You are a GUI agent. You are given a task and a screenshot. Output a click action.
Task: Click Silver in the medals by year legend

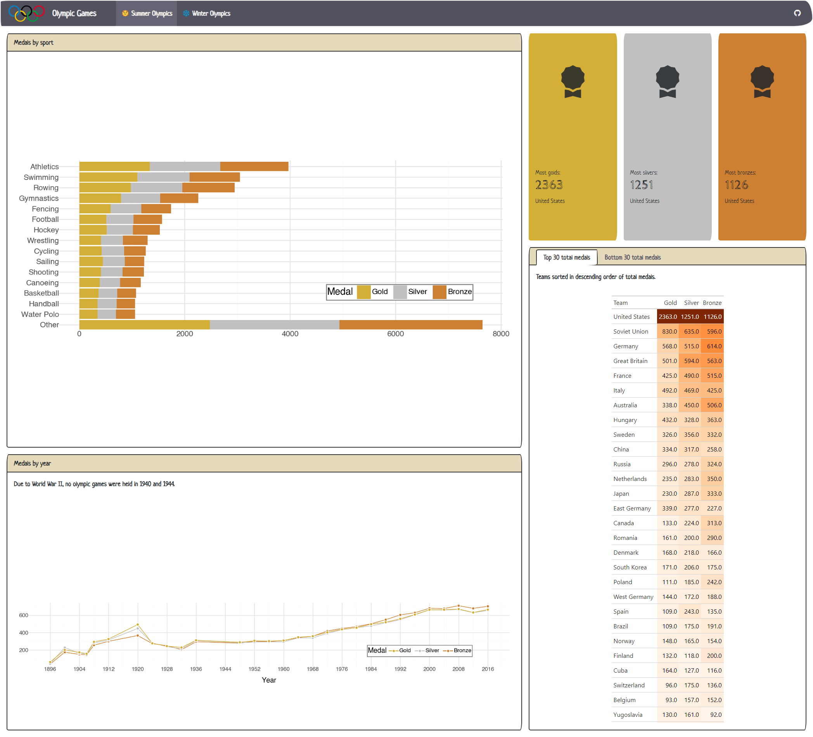click(431, 650)
